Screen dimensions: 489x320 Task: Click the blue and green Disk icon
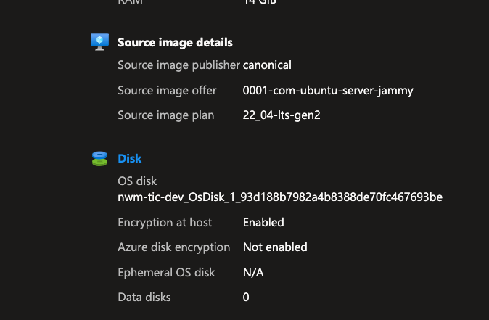[100, 159]
